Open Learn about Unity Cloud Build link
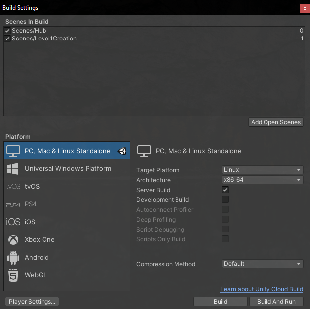Screen dimensions: 310x309 tap(262, 289)
